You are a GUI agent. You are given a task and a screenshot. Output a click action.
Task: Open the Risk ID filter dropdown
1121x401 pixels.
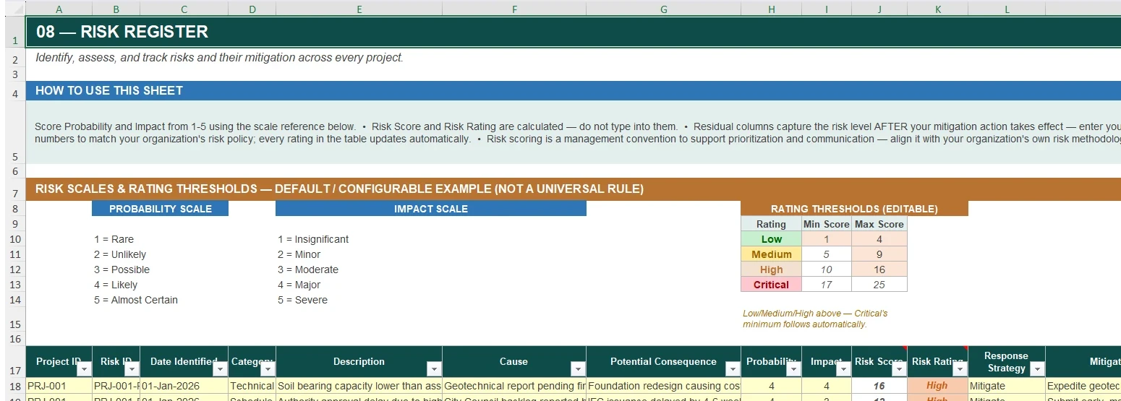pyautogui.click(x=132, y=369)
